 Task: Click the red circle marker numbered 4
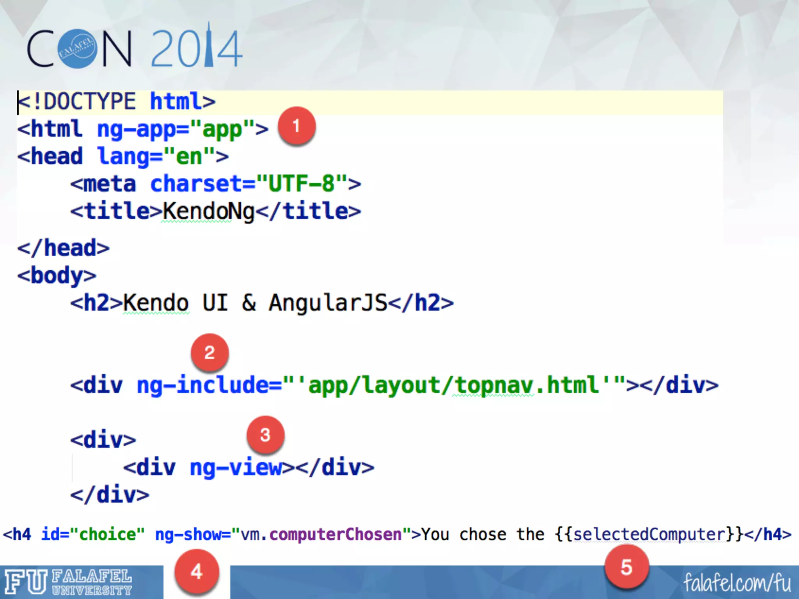[x=197, y=571]
